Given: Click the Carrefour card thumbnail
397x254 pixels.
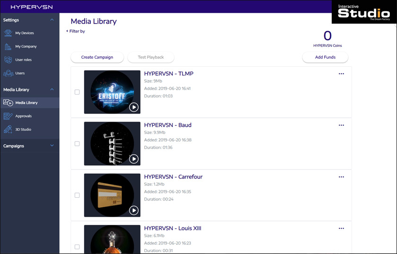Looking at the screenshot, I should pyautogui.click(x=112, y=195).
